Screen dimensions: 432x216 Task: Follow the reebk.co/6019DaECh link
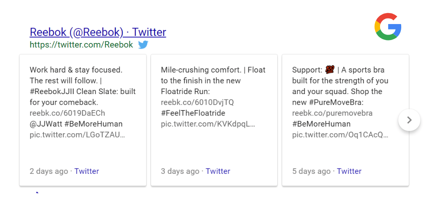(67, 113)
